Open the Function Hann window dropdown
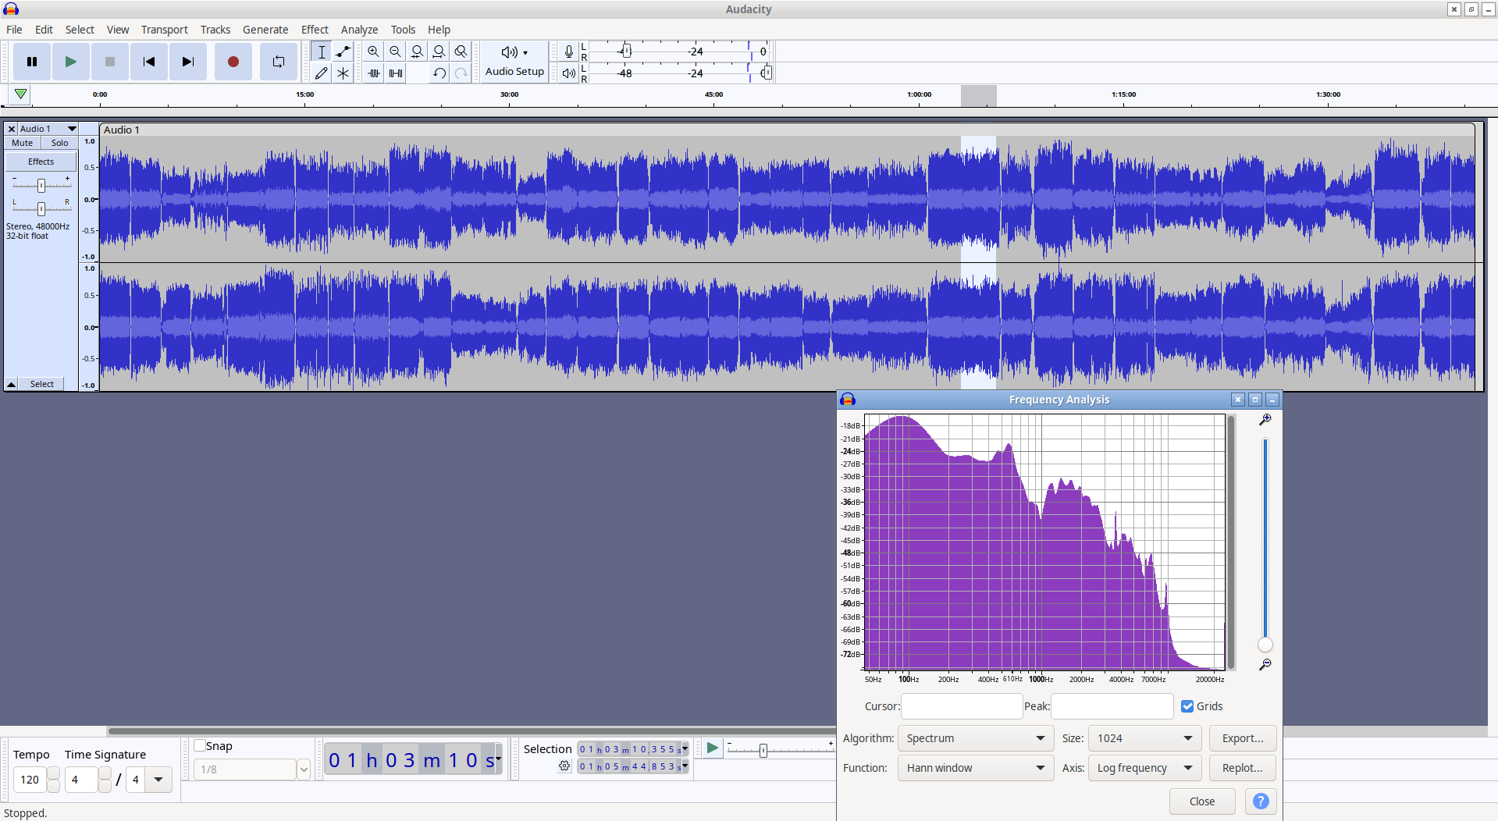Viewport: 1498px width, 821px height. pyautogui.click(x=975, y=768)
